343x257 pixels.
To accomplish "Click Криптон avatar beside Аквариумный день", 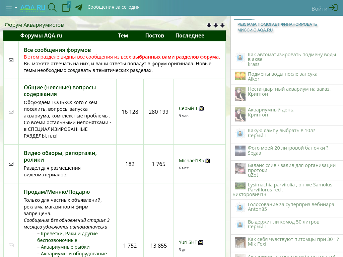I will tap(240, 114).
